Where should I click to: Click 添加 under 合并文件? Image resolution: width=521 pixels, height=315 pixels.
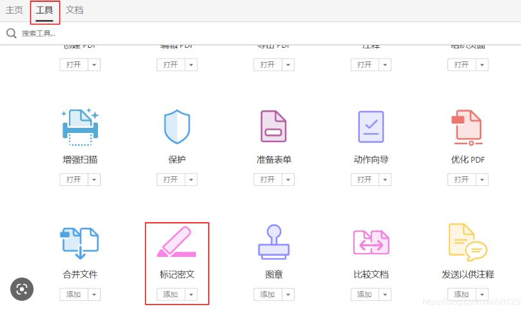pos(74,294)
